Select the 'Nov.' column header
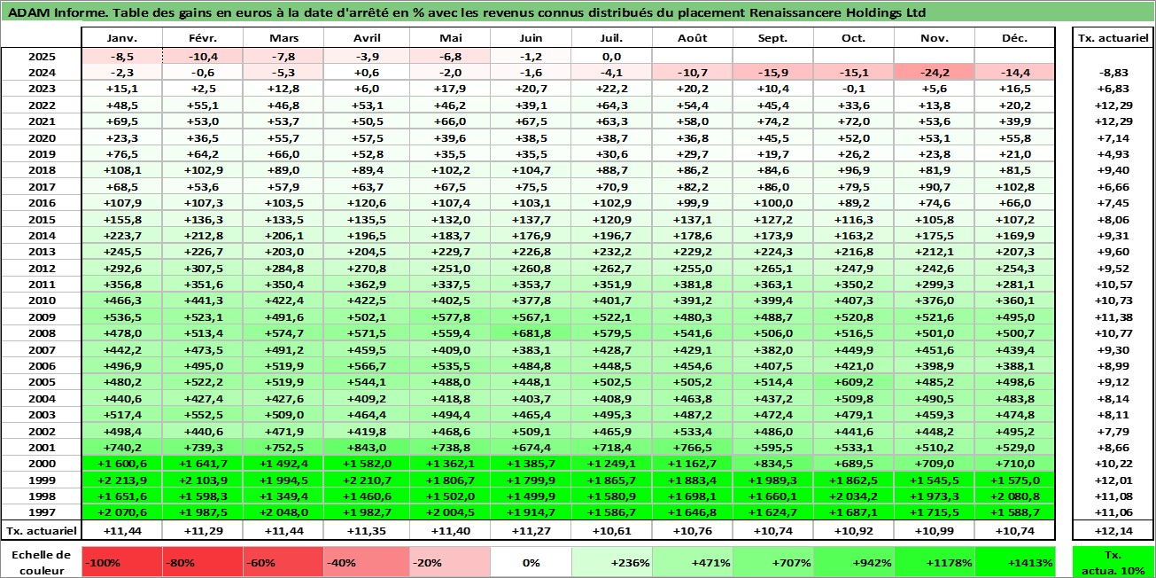The image size is (1156, 578). click(935, 38)
